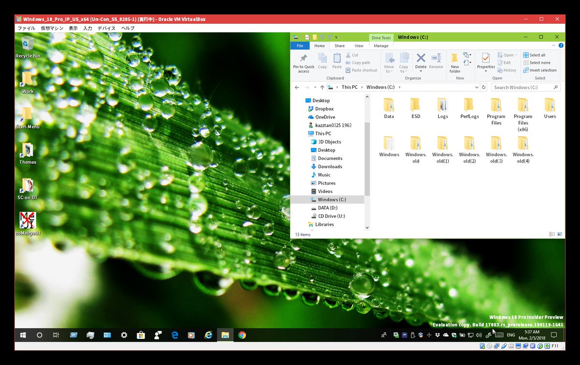This screenshot has height=365, width=580.
Task: Select the PerfLogs folder
Action: (469, 108)
